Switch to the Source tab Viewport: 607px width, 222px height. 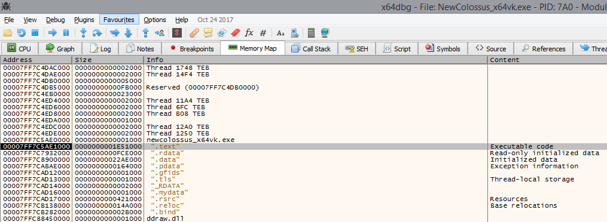pyautogui.click(x=490, y=49)
